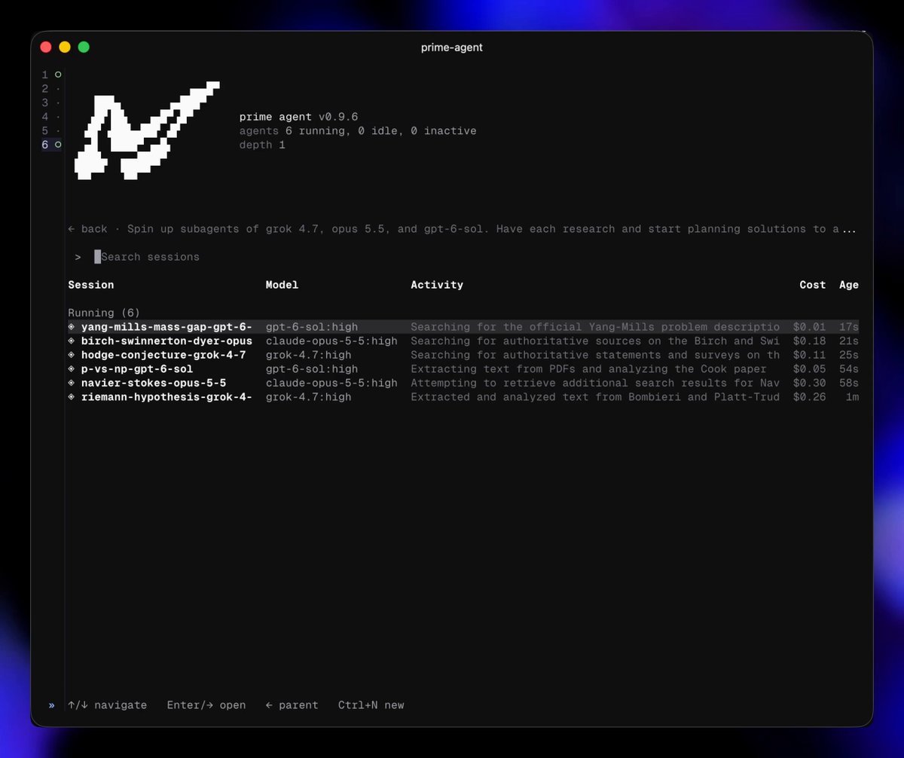Click the $0.11 cost value
Viewport: 904px width, 758px height.
click(x=810, y=355)
